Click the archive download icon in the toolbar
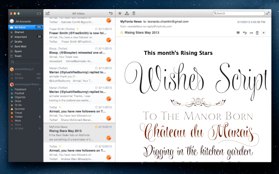This screenshot has width=279, height=174. 127,13
